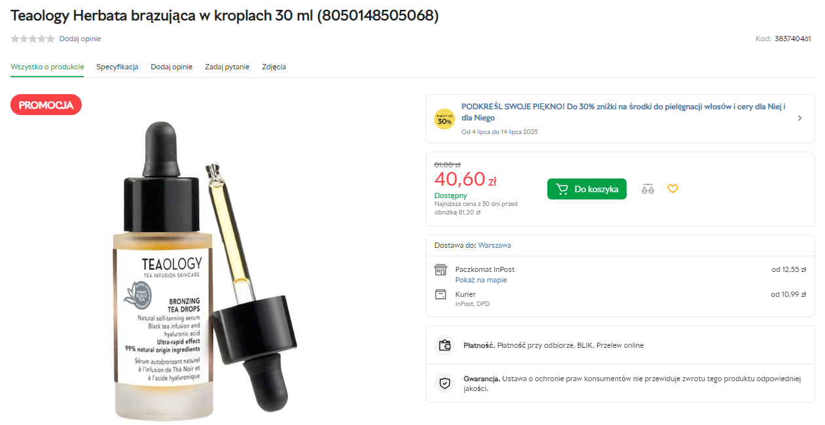This screenshot has width=825, height=425.
Task: Open the Specyfikacja tab
Action: (117, 67)
